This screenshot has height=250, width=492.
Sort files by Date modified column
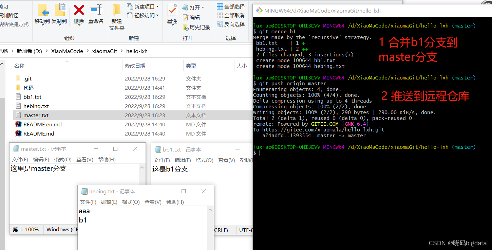click(135, 66)
